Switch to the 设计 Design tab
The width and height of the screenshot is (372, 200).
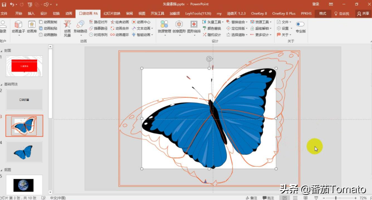(44, 14)
